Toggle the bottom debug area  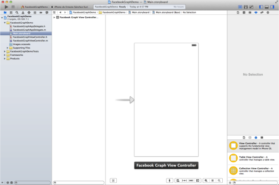coord(267,7)
